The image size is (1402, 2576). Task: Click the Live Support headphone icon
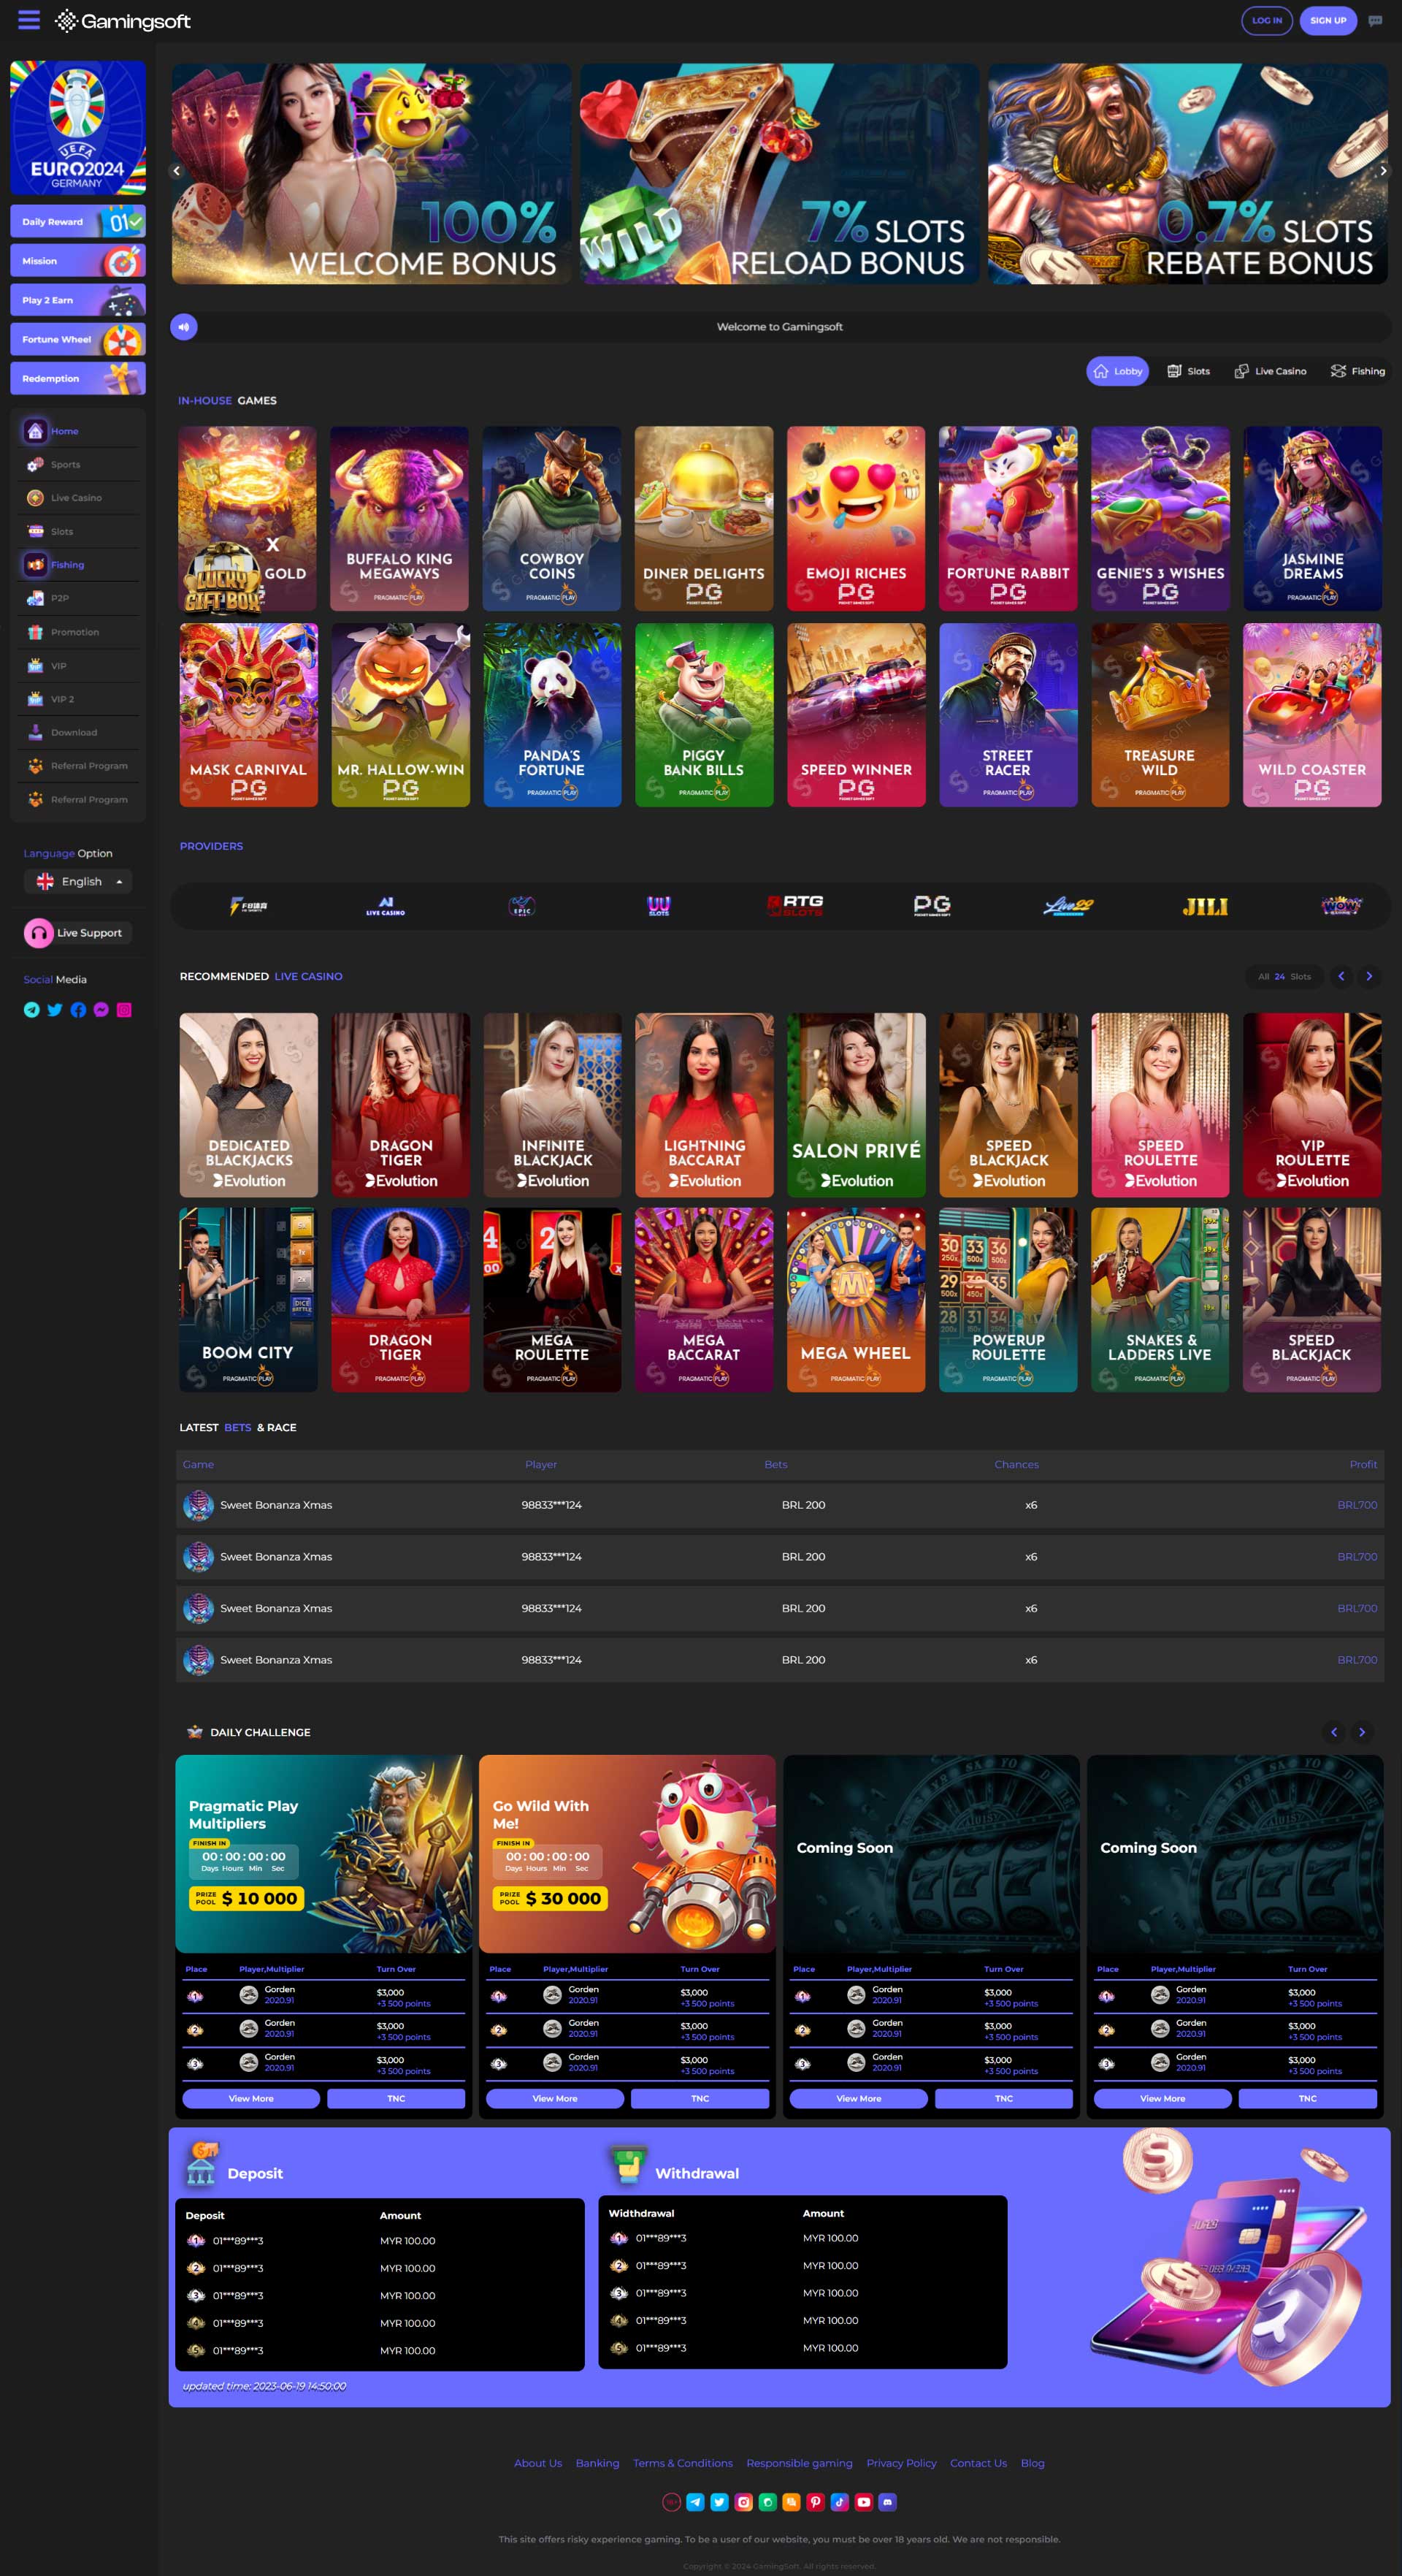(39, 933)
